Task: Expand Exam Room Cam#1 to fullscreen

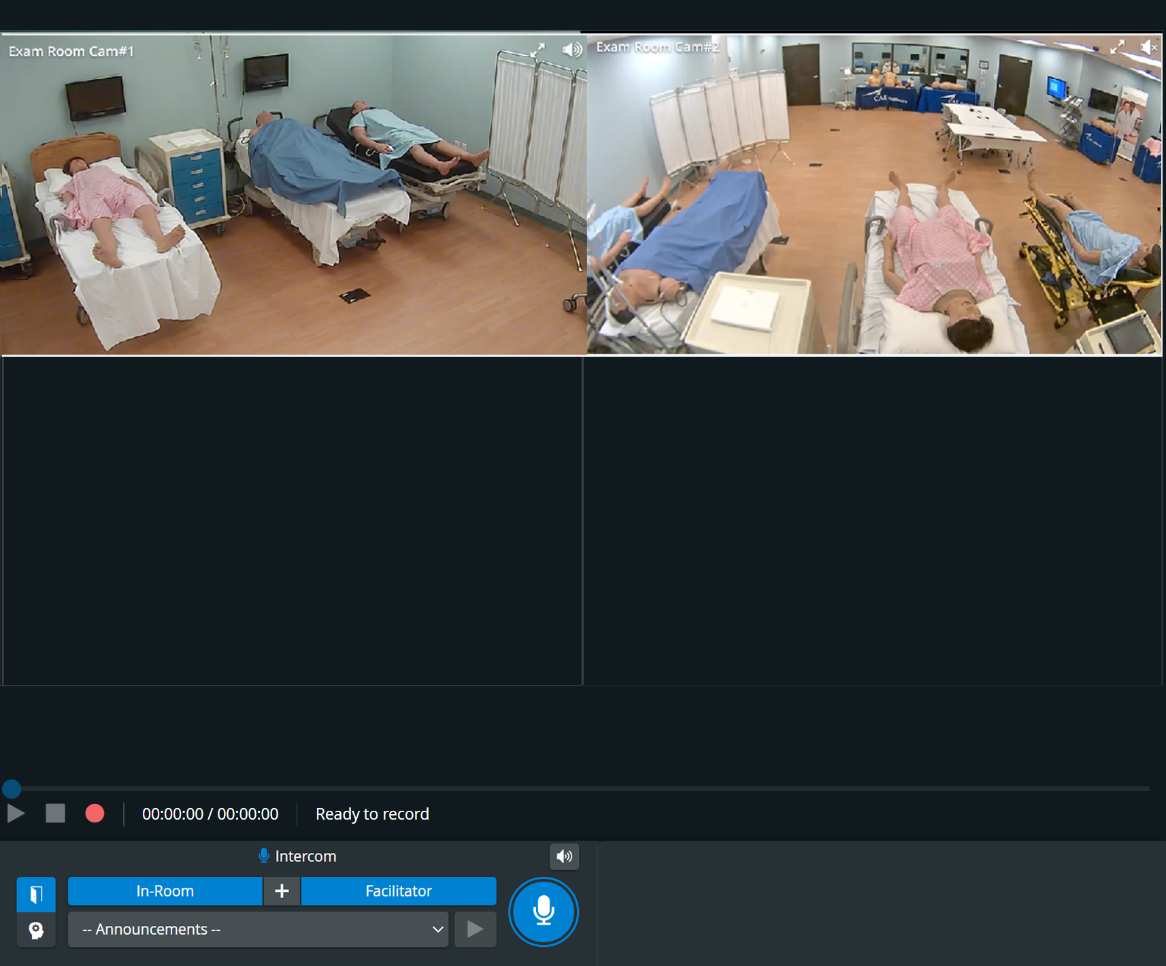Action: coord(537,50)
